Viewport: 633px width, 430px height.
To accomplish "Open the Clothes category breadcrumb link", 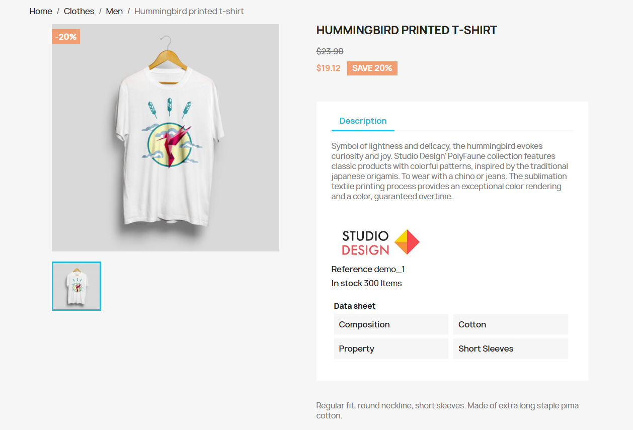I will tap(79, 11).
